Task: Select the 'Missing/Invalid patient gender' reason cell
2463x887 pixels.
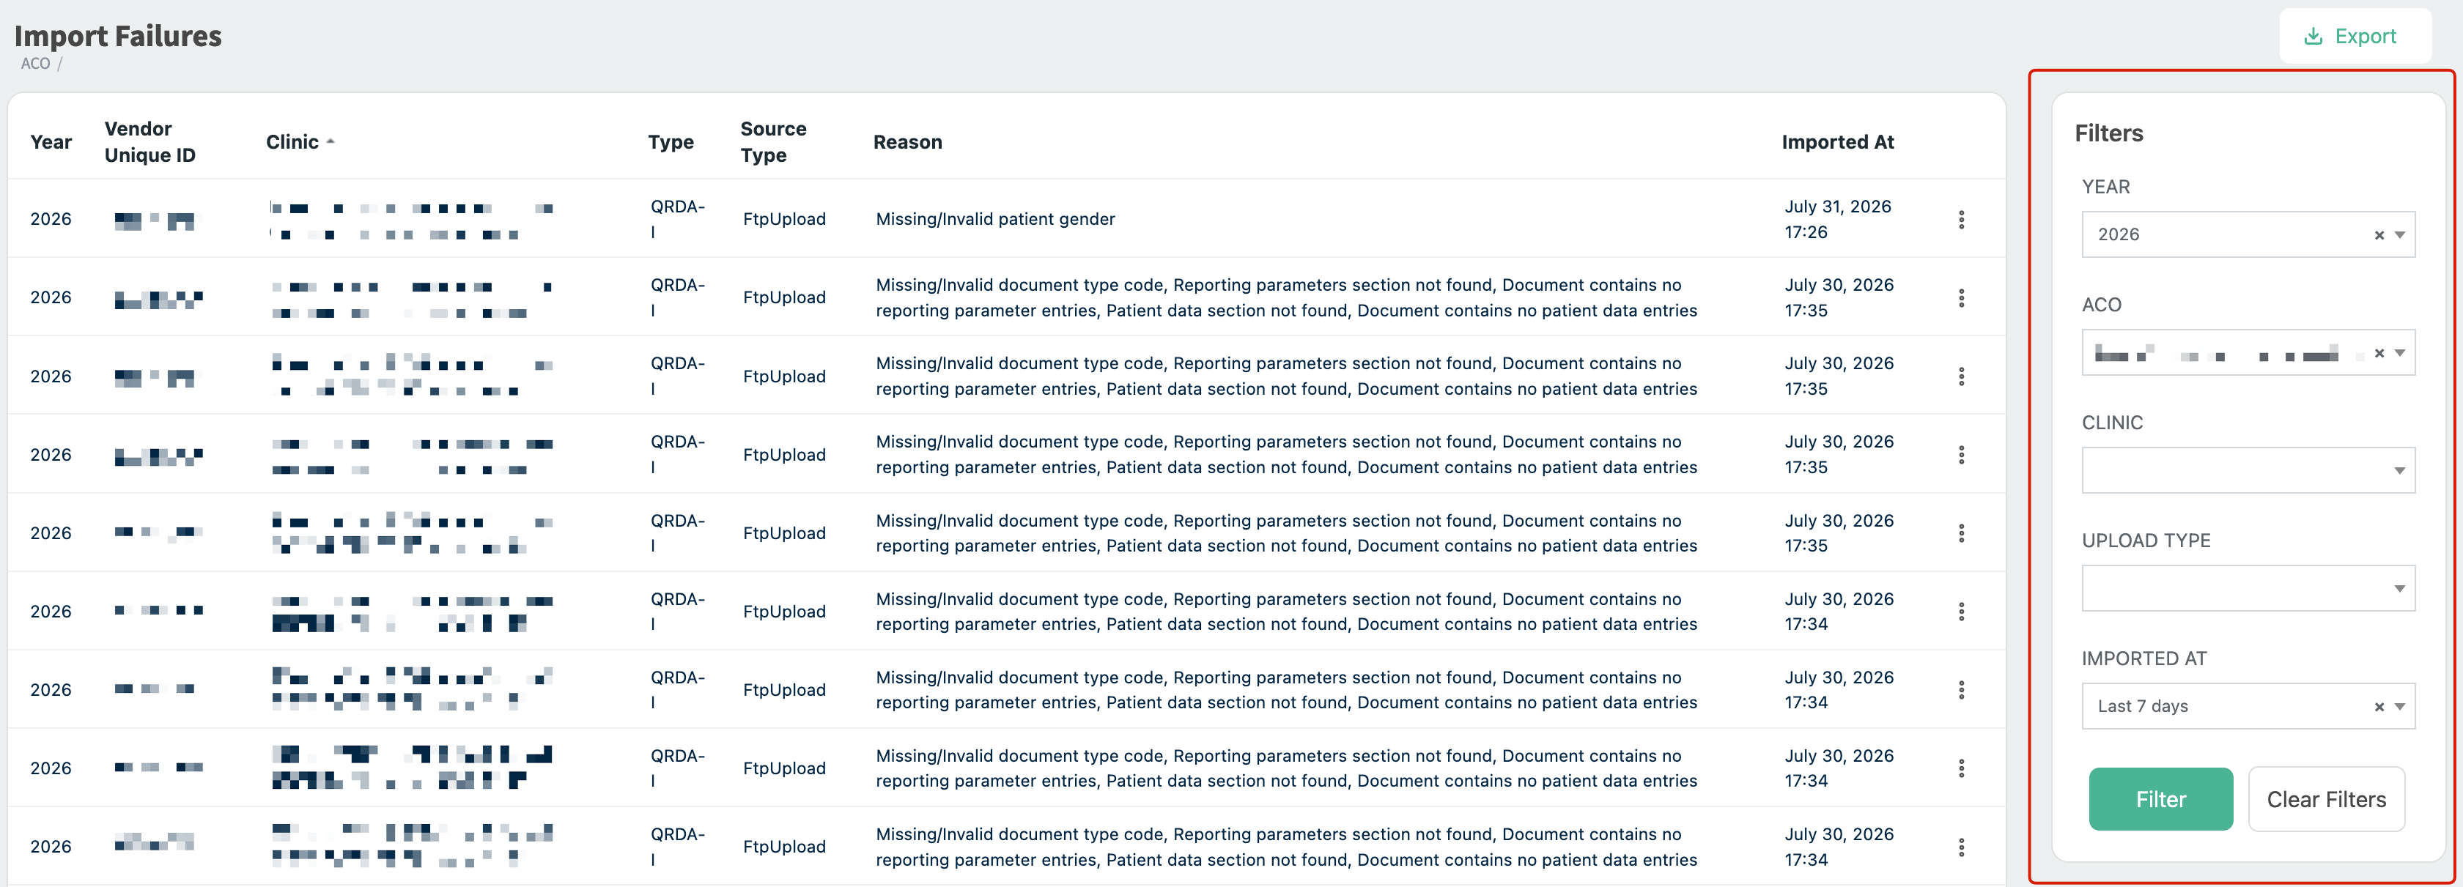Action: 995,219
